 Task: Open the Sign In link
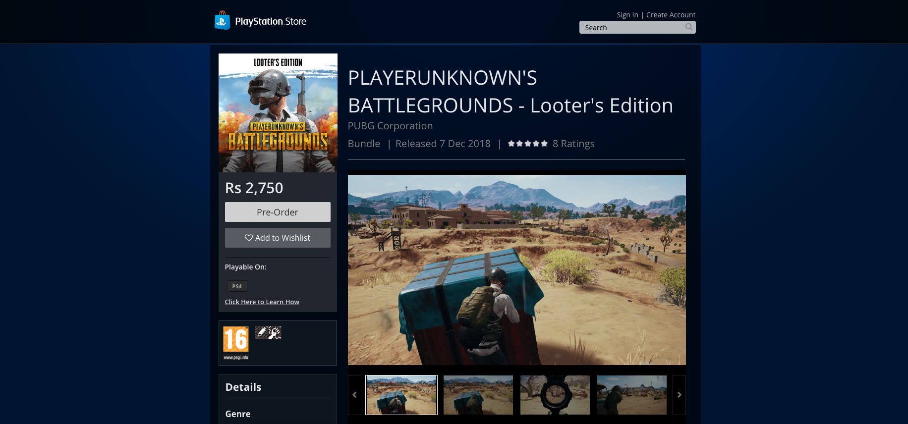tap(627, 15)
